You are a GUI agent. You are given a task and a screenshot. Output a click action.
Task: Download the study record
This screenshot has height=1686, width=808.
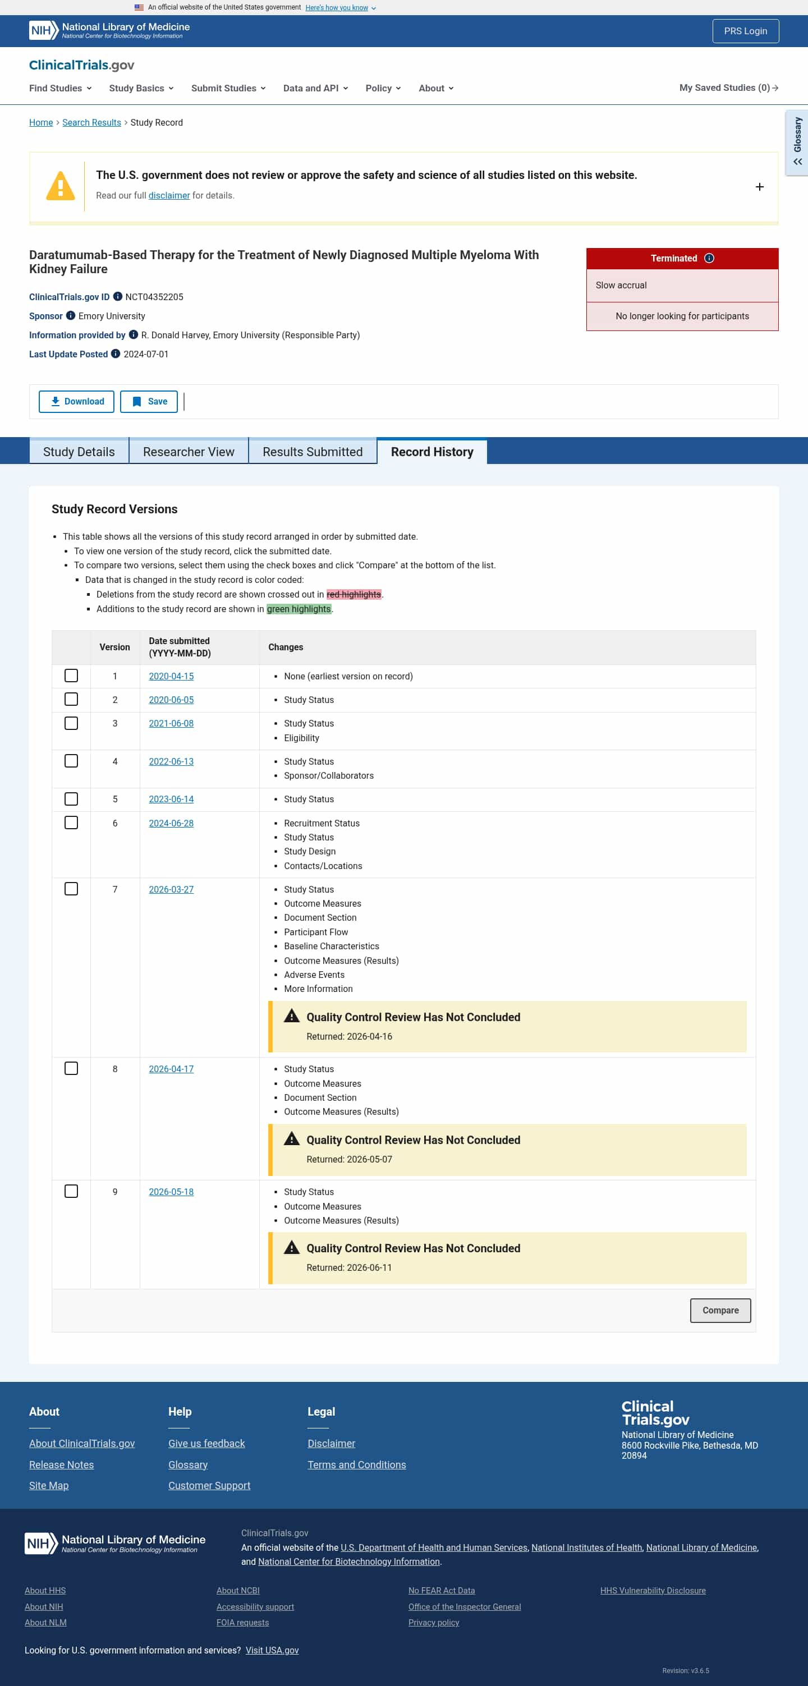point(77,401)
